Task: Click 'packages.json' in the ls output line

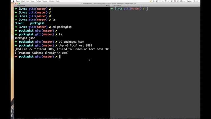Action: 25,38
